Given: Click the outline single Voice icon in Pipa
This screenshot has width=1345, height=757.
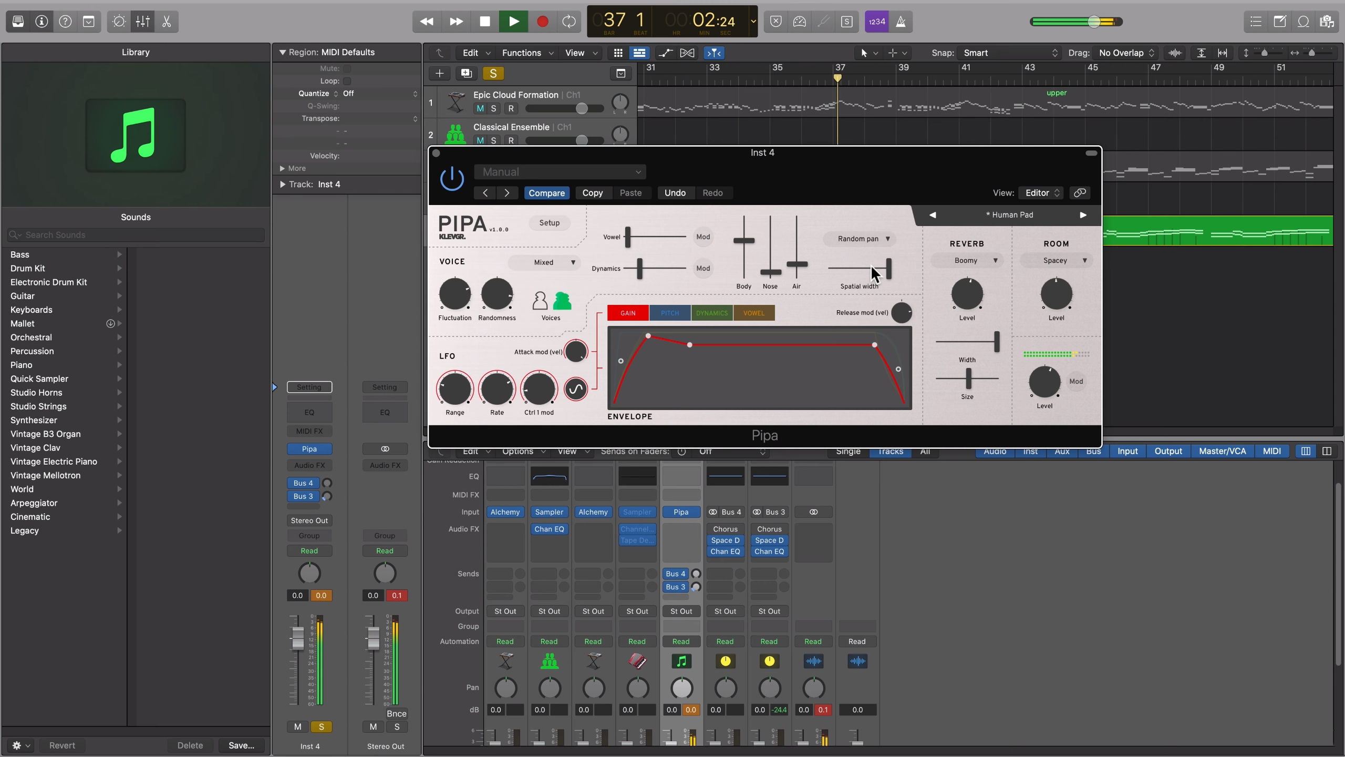Looking at the screenshot, I should pyautogui.click(x=540, y=301).
